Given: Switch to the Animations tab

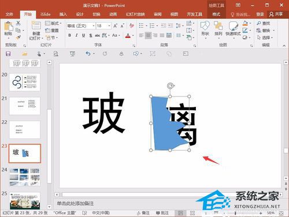Looking at the screenshot, I should 113,14.
